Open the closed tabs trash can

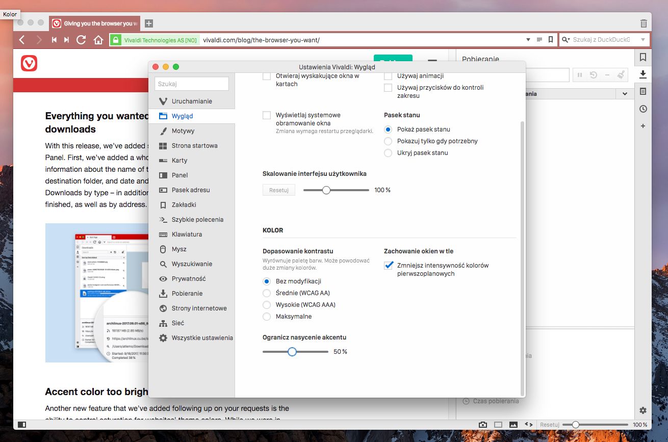pyautogui.click(x=644, y=23)
